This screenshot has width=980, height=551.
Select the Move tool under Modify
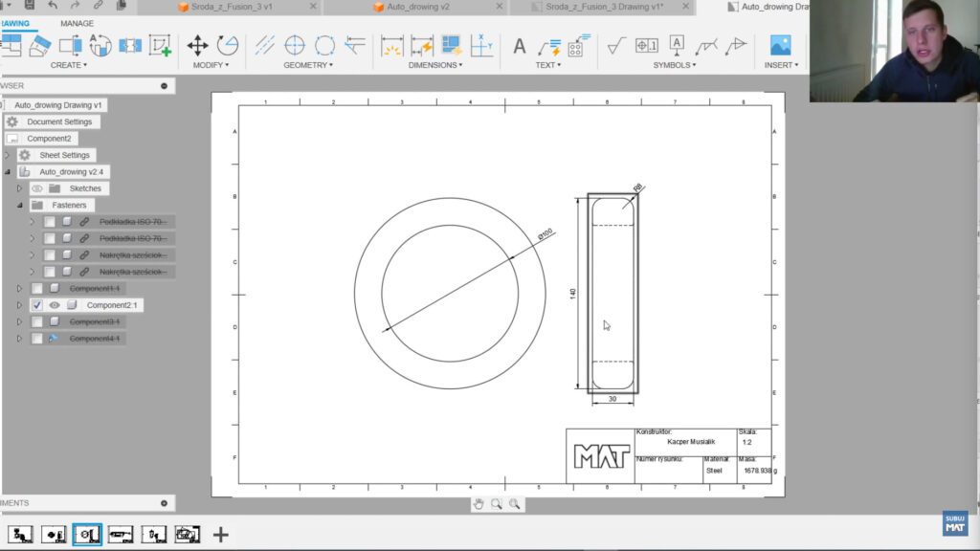point(198,45)
